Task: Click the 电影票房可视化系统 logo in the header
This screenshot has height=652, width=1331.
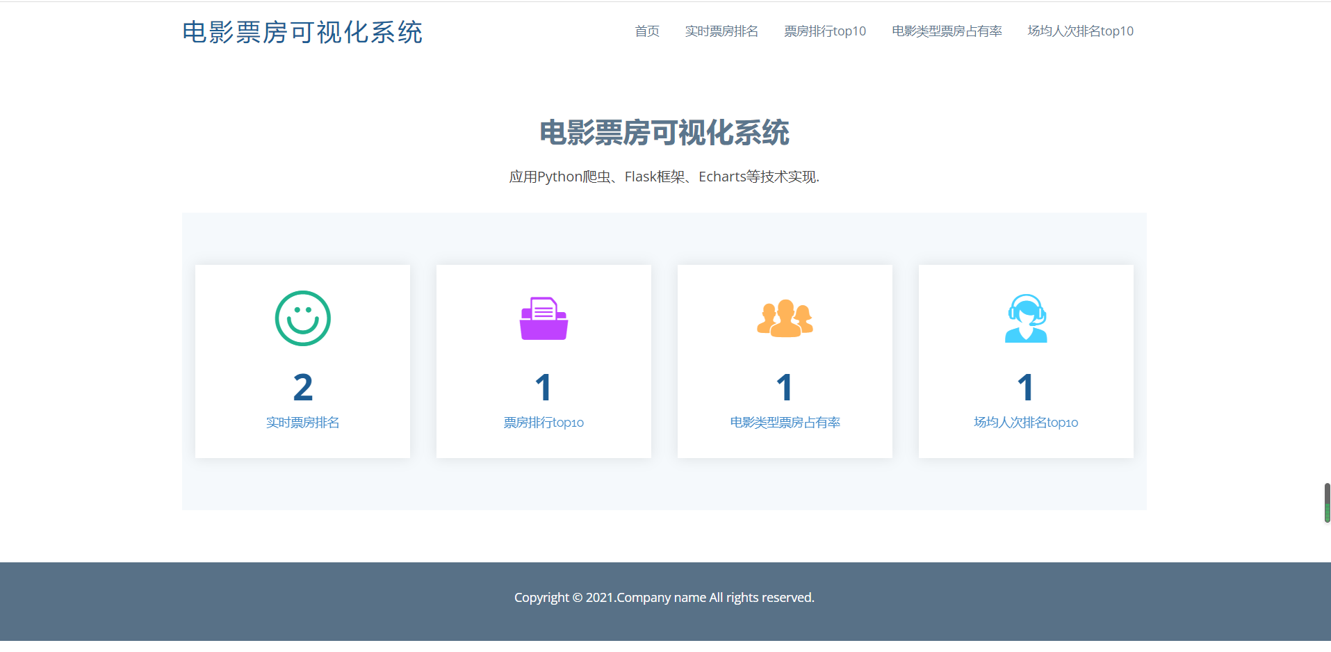Action: (x=302, y=32)
